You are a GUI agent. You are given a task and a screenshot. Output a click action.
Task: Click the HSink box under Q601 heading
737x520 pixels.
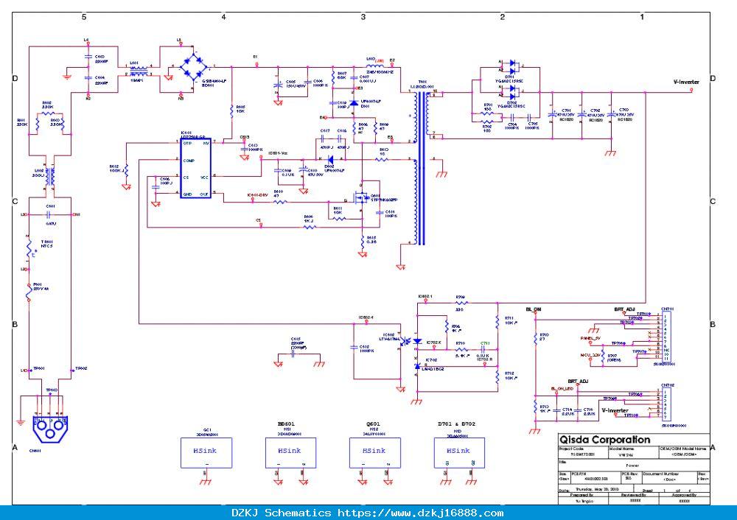(x=374, y=452)
